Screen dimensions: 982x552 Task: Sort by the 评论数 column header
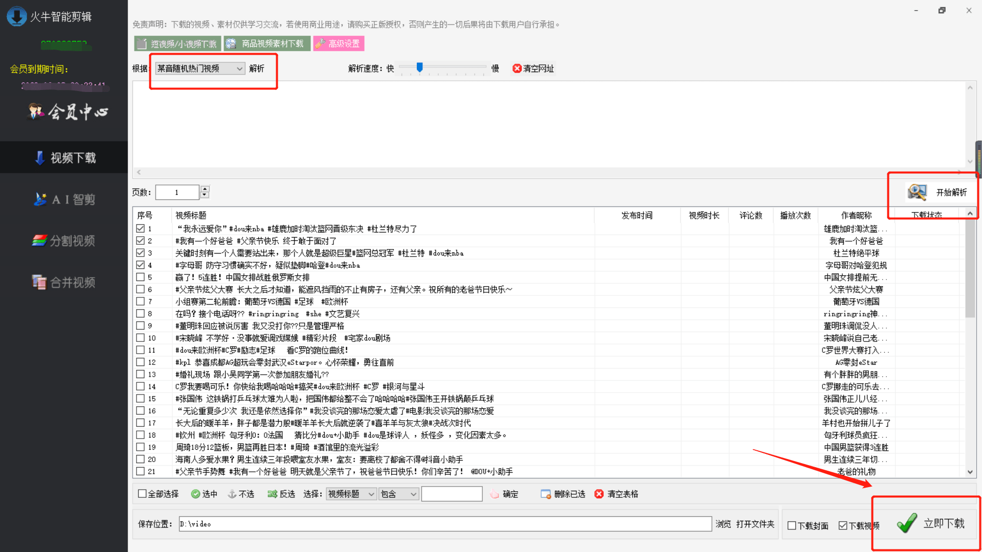click(x=751, y=215)
